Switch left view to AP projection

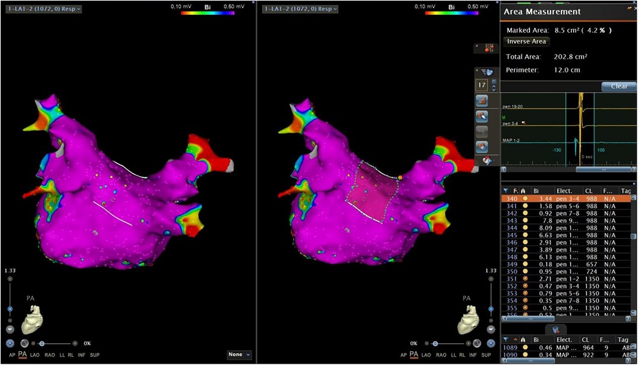pyautogui.click(x=12, y=355)
